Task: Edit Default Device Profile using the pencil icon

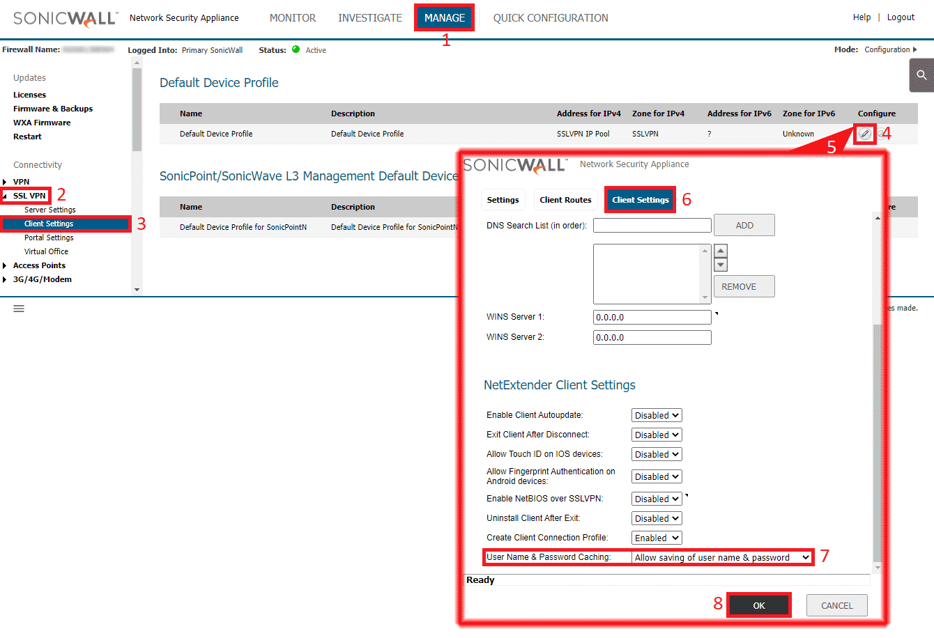Action: (864, 133)
